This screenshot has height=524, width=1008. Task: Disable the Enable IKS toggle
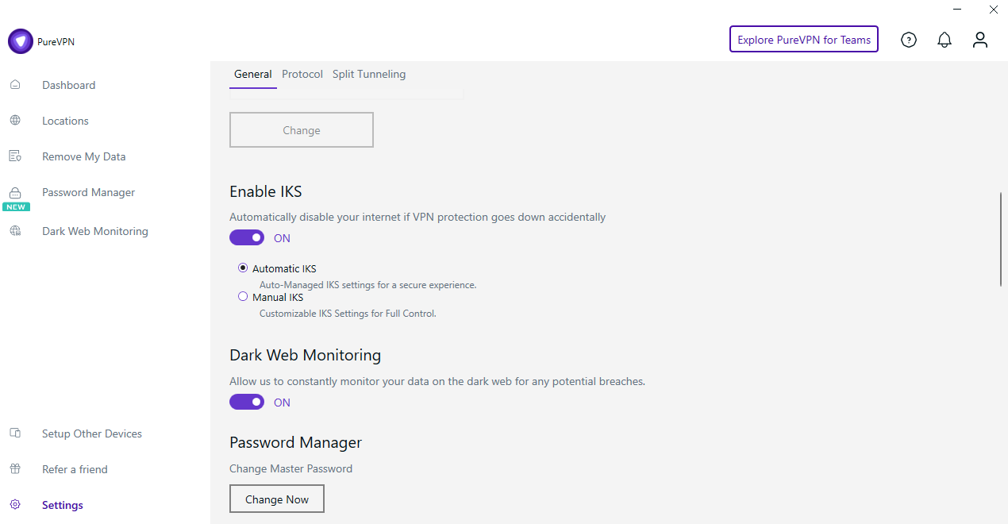coord(247,237)
